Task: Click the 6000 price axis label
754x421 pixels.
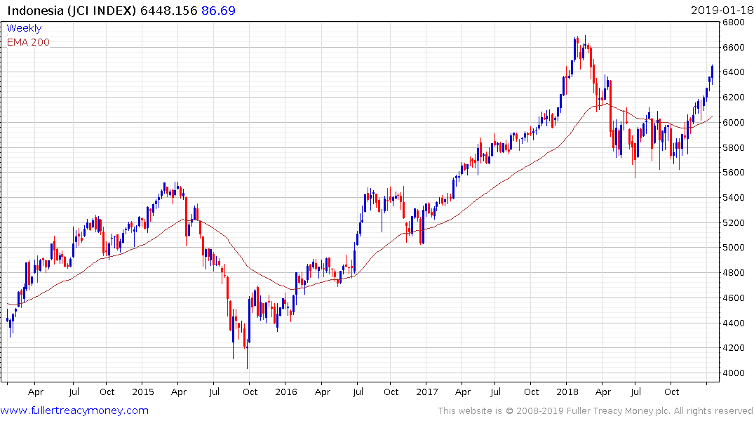Action: tap(734, 122)
